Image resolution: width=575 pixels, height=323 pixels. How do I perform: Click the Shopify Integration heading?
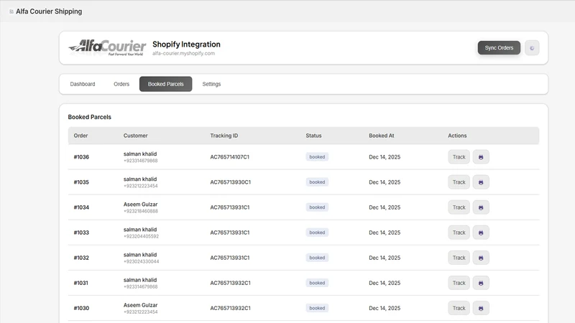pyautogui.click(x=186, y=45)
